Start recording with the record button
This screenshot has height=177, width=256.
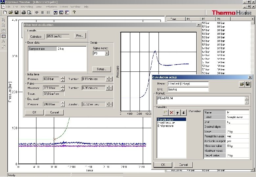(x=37, y=13)
